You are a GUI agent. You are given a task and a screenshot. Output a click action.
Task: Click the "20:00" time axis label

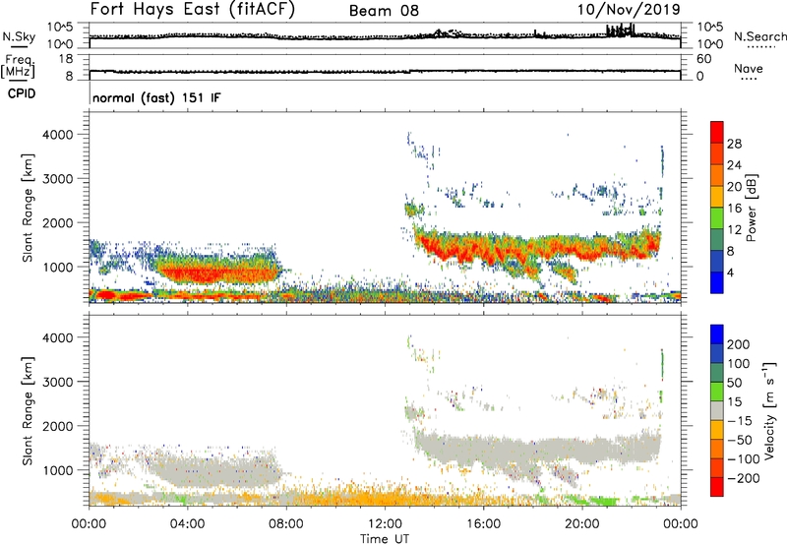(x=581, y=524)
